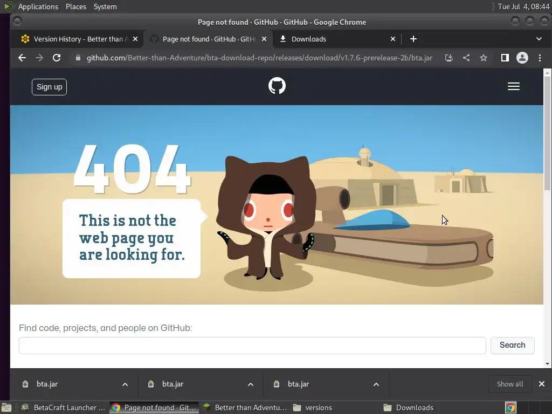Viewport: 552px width, 414px height.
Task: Toggle Chrome side panel
Action: [x=505, y=58]
